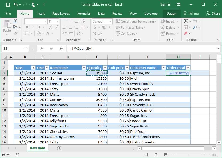Click the Touch/Mouse mode icon
This screenshot has width=222, height=158.
pyautogui.click(x=33, y=5)
